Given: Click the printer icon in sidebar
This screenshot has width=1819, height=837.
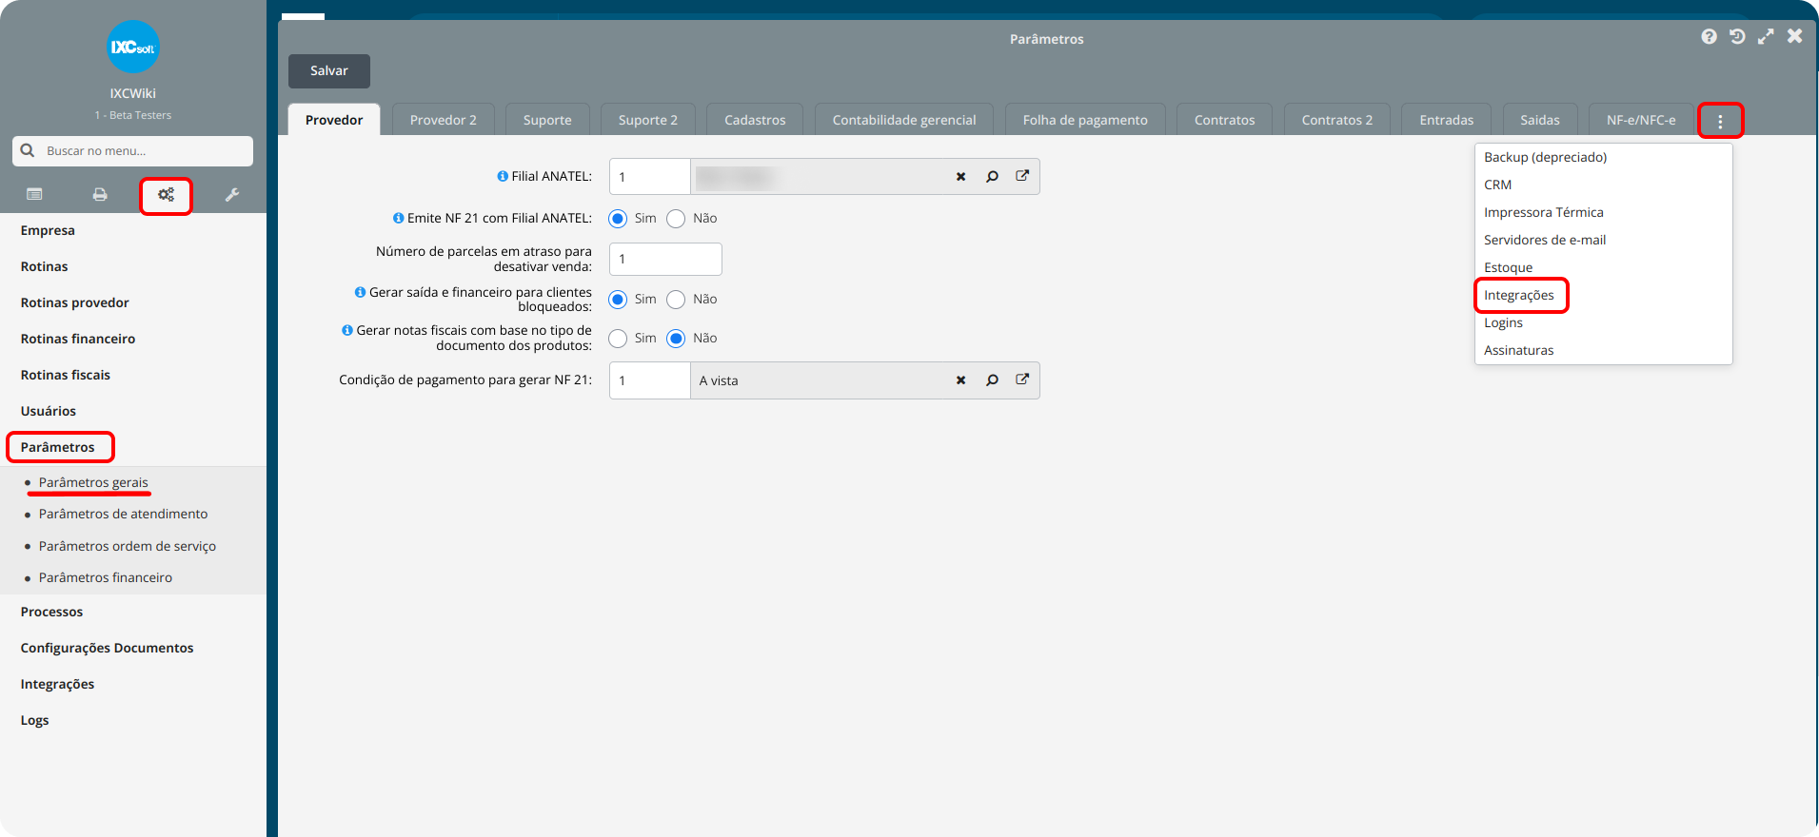Looking at the screenshot, I should 100,194.
